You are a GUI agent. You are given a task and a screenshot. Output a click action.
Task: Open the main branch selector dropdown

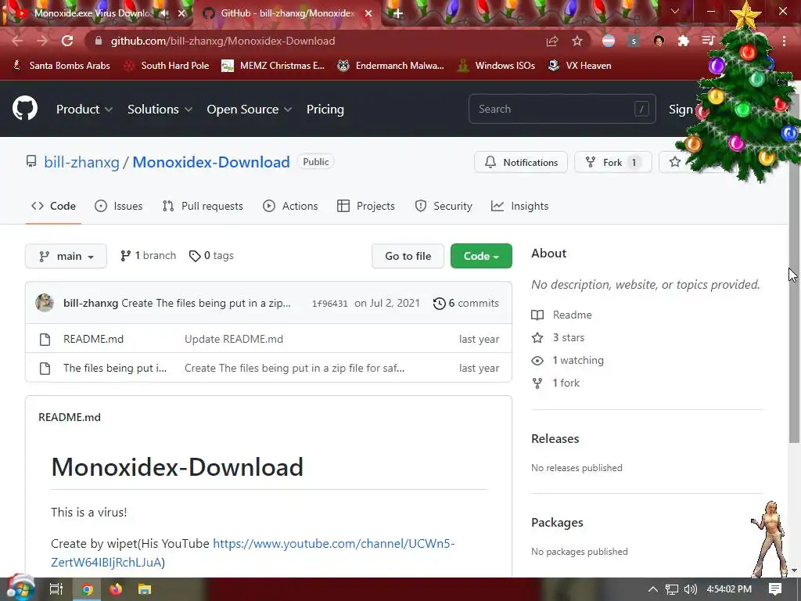(x=66, y=256)
